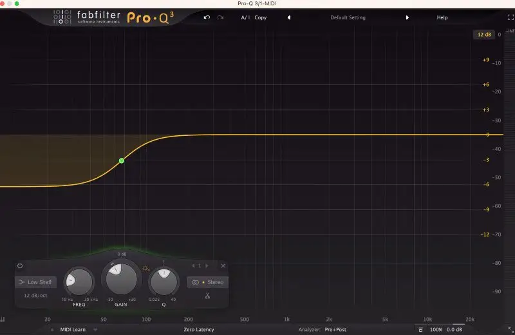Load the next preset with right arrow

click(407, 17)
